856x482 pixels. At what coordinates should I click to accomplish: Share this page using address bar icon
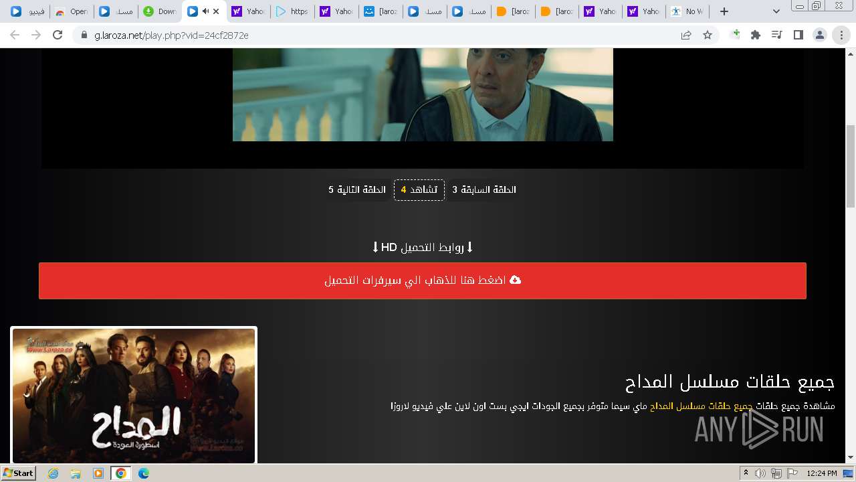(686, 35)
